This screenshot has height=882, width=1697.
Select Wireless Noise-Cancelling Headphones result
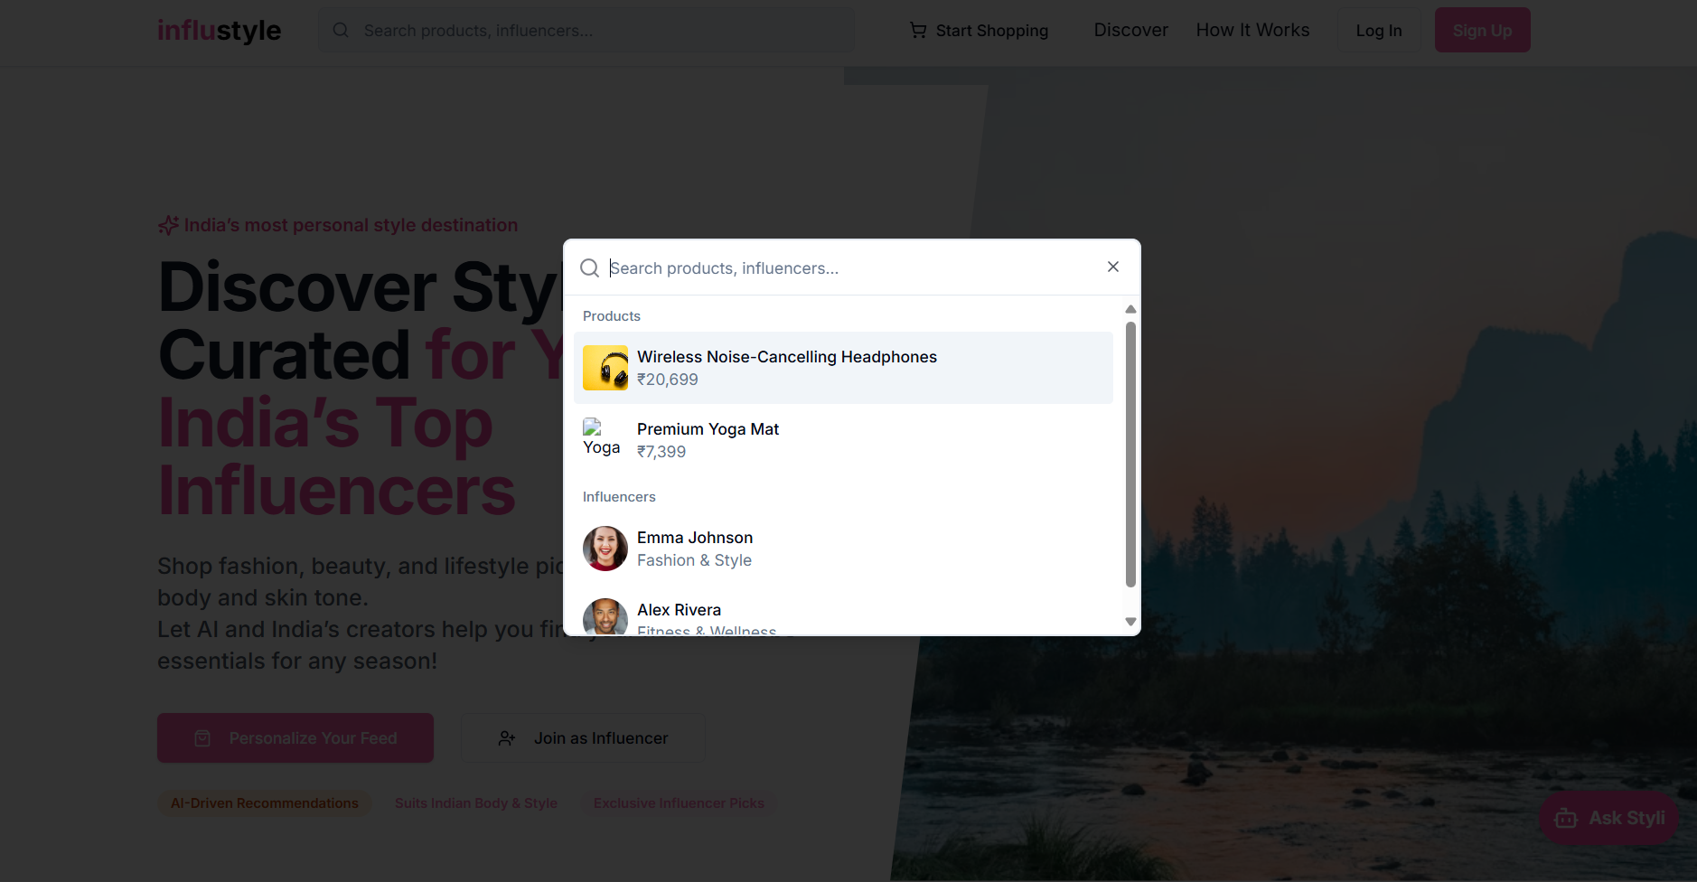(843, 368)
